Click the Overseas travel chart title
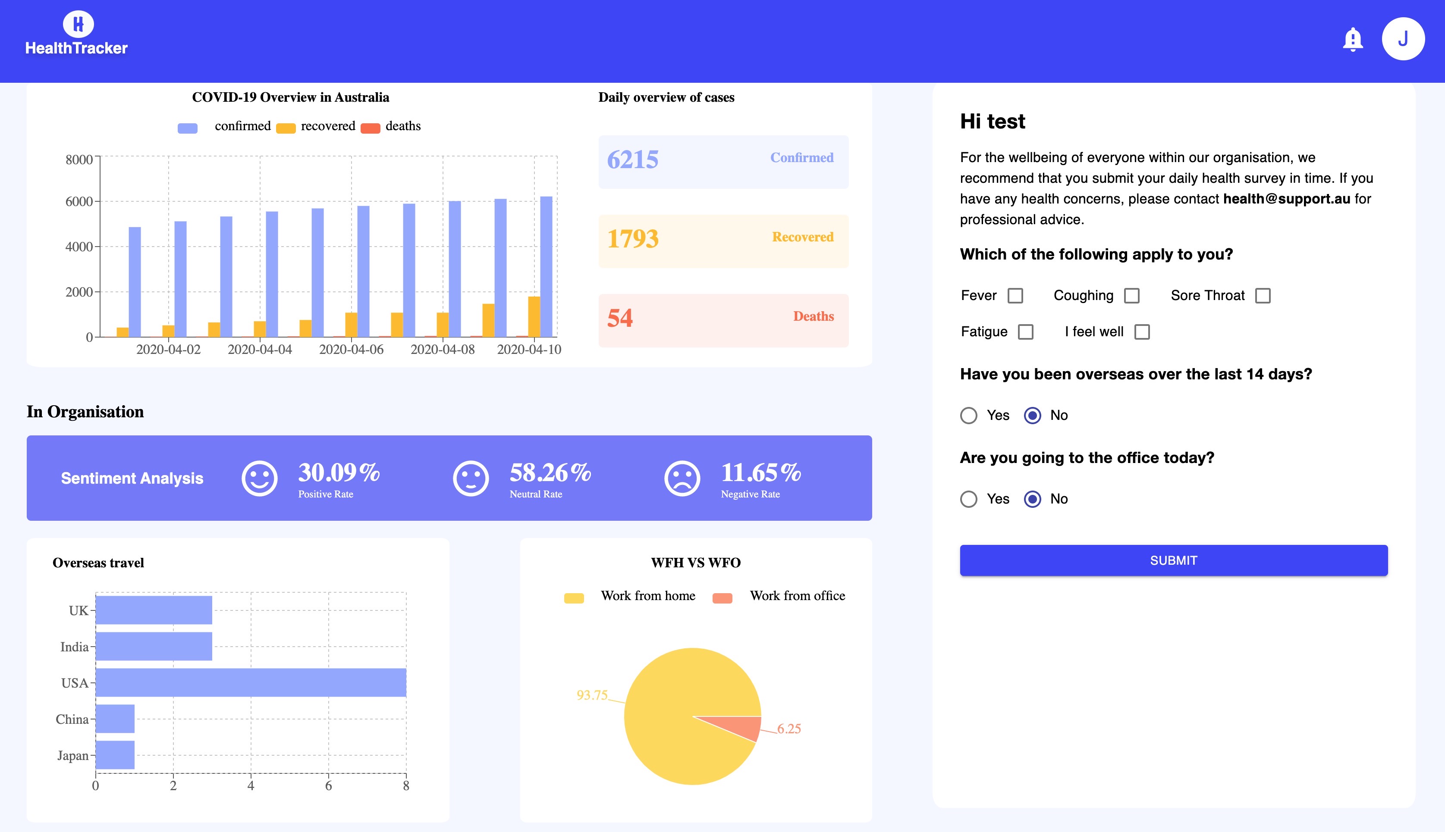The width and height of the screenshot is (1445, 832). coord(98,563)
